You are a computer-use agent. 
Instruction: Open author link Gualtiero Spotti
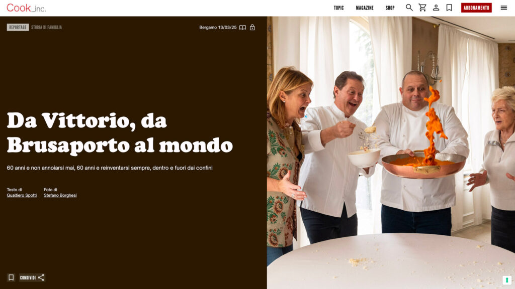(22, 195)
